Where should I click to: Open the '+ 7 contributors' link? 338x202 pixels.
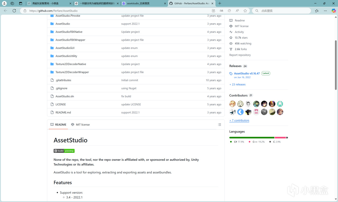click(x=239, y=120)
